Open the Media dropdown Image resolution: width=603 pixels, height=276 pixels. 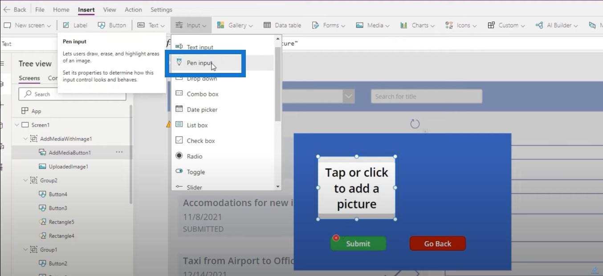coord(373,25)
